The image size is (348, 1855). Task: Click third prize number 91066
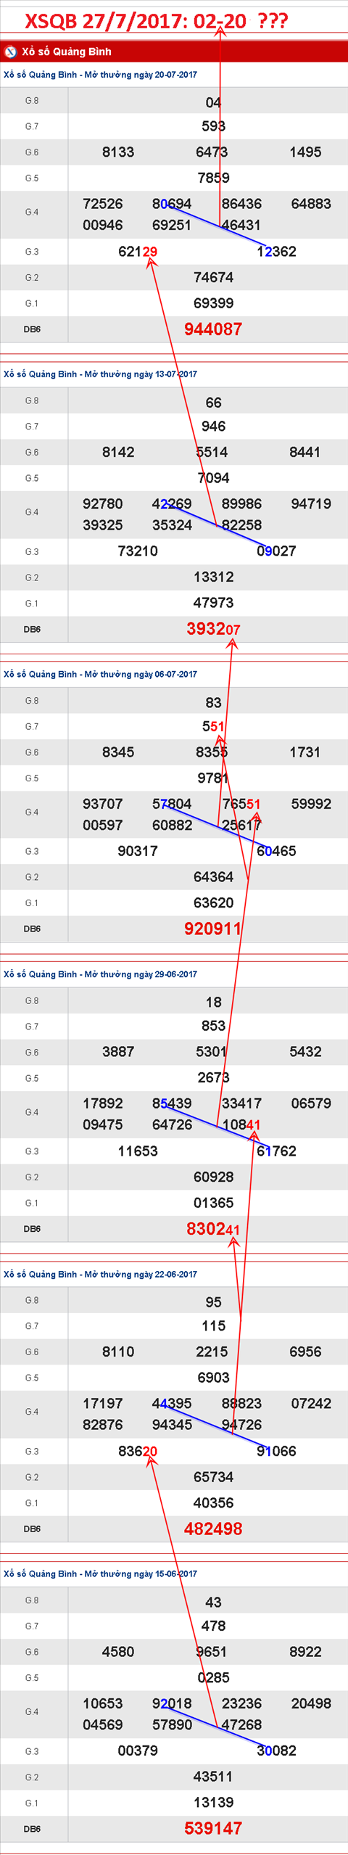pos(276,1451)
